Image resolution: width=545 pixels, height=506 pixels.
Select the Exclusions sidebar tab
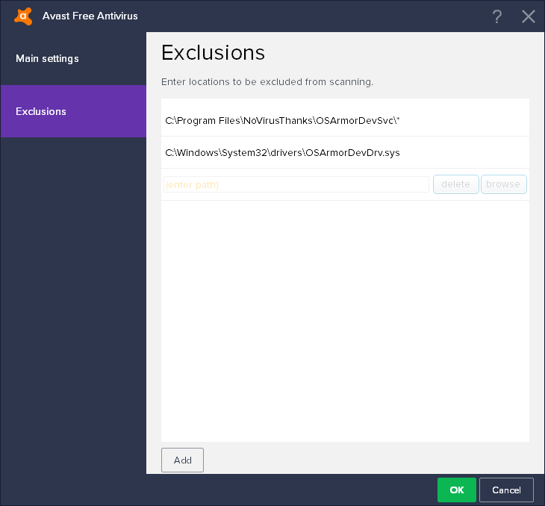(x=41, y=111)
